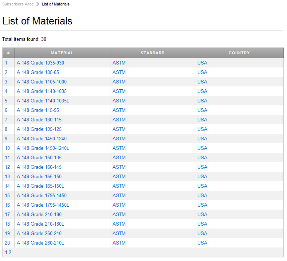Open material A 148 Grade 1450-1240
The height and width of the screenshot is (261, 287).
pos(42,139)
